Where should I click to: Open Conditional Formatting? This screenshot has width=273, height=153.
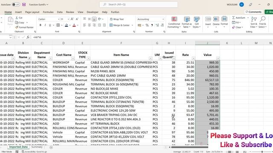[174, 22]
